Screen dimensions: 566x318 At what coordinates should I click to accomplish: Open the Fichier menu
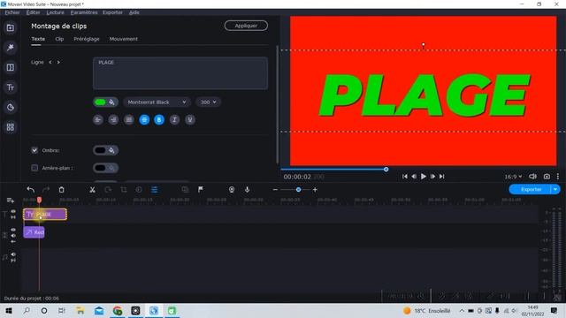[12, 12]
